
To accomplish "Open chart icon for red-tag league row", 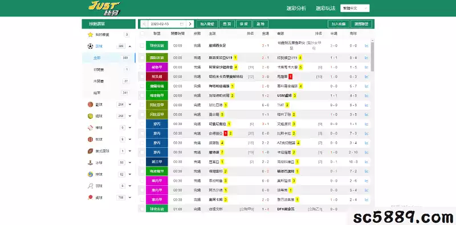I will (x=367, y=77).
